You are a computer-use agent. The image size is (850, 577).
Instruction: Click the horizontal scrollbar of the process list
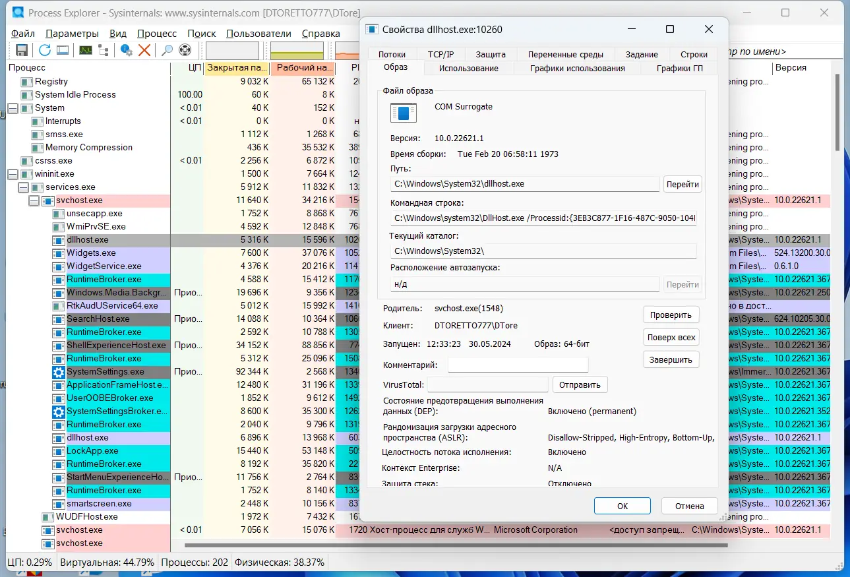click(455, 545)
